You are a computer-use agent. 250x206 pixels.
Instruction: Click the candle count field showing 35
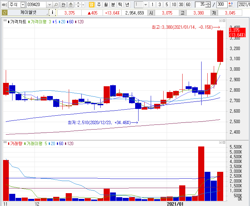coord(200,5)
